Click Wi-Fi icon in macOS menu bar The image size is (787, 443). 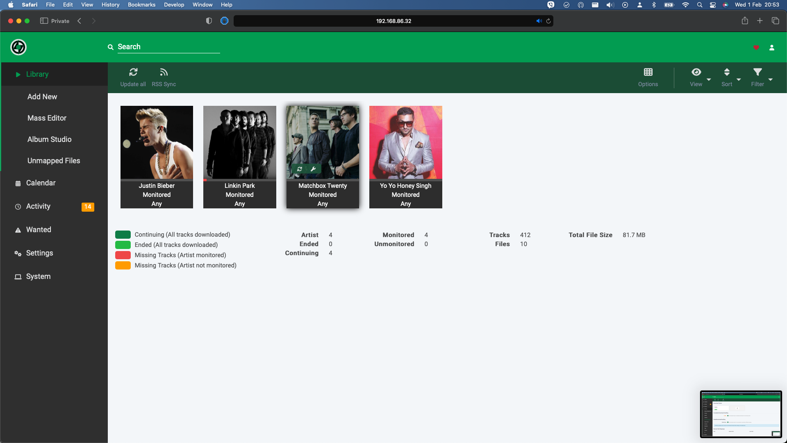coord(685,5)
